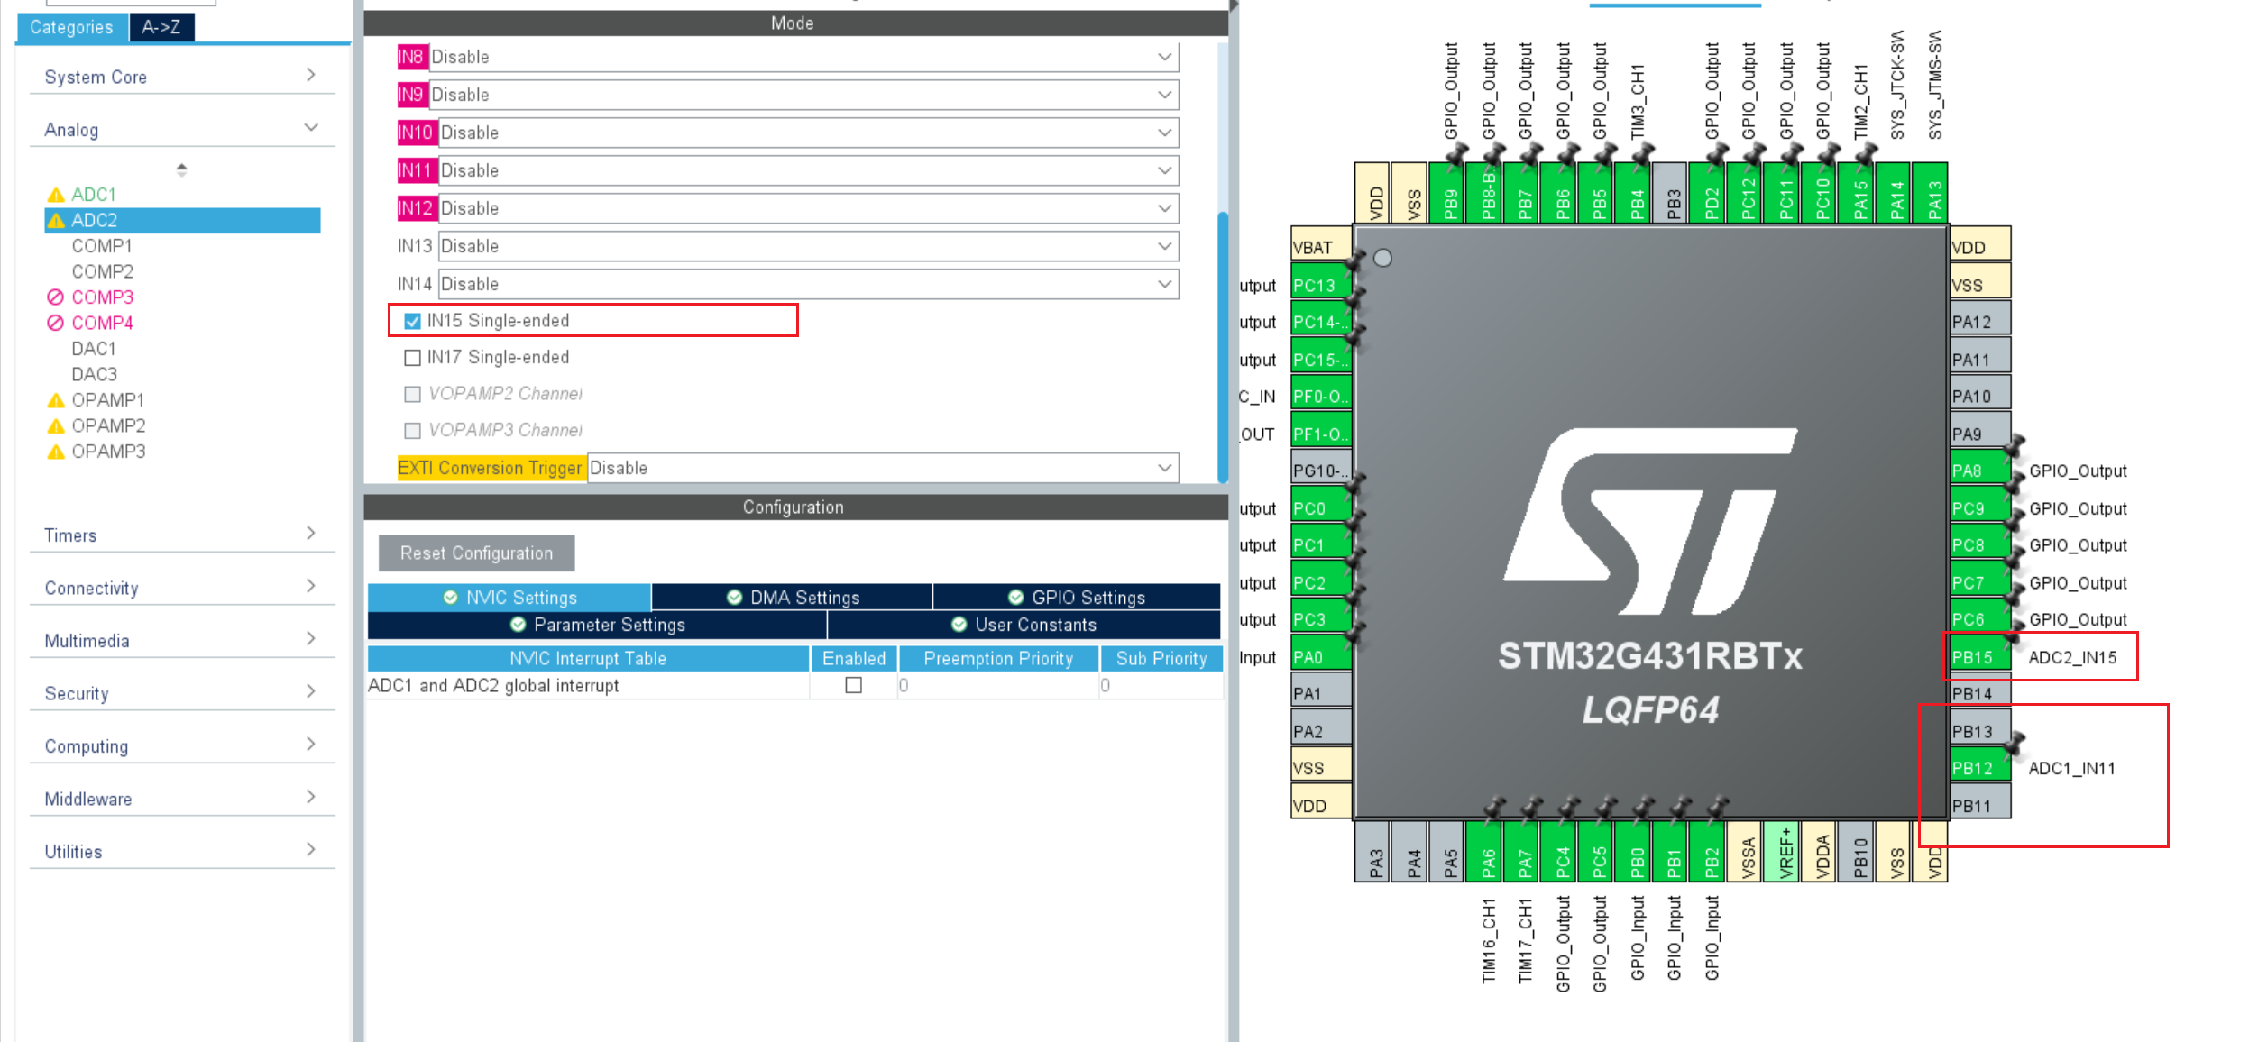This screenshot has width=2249, height=1042.
Task: Click the Parameter Settings green check icon
Action: pos(518,625)
